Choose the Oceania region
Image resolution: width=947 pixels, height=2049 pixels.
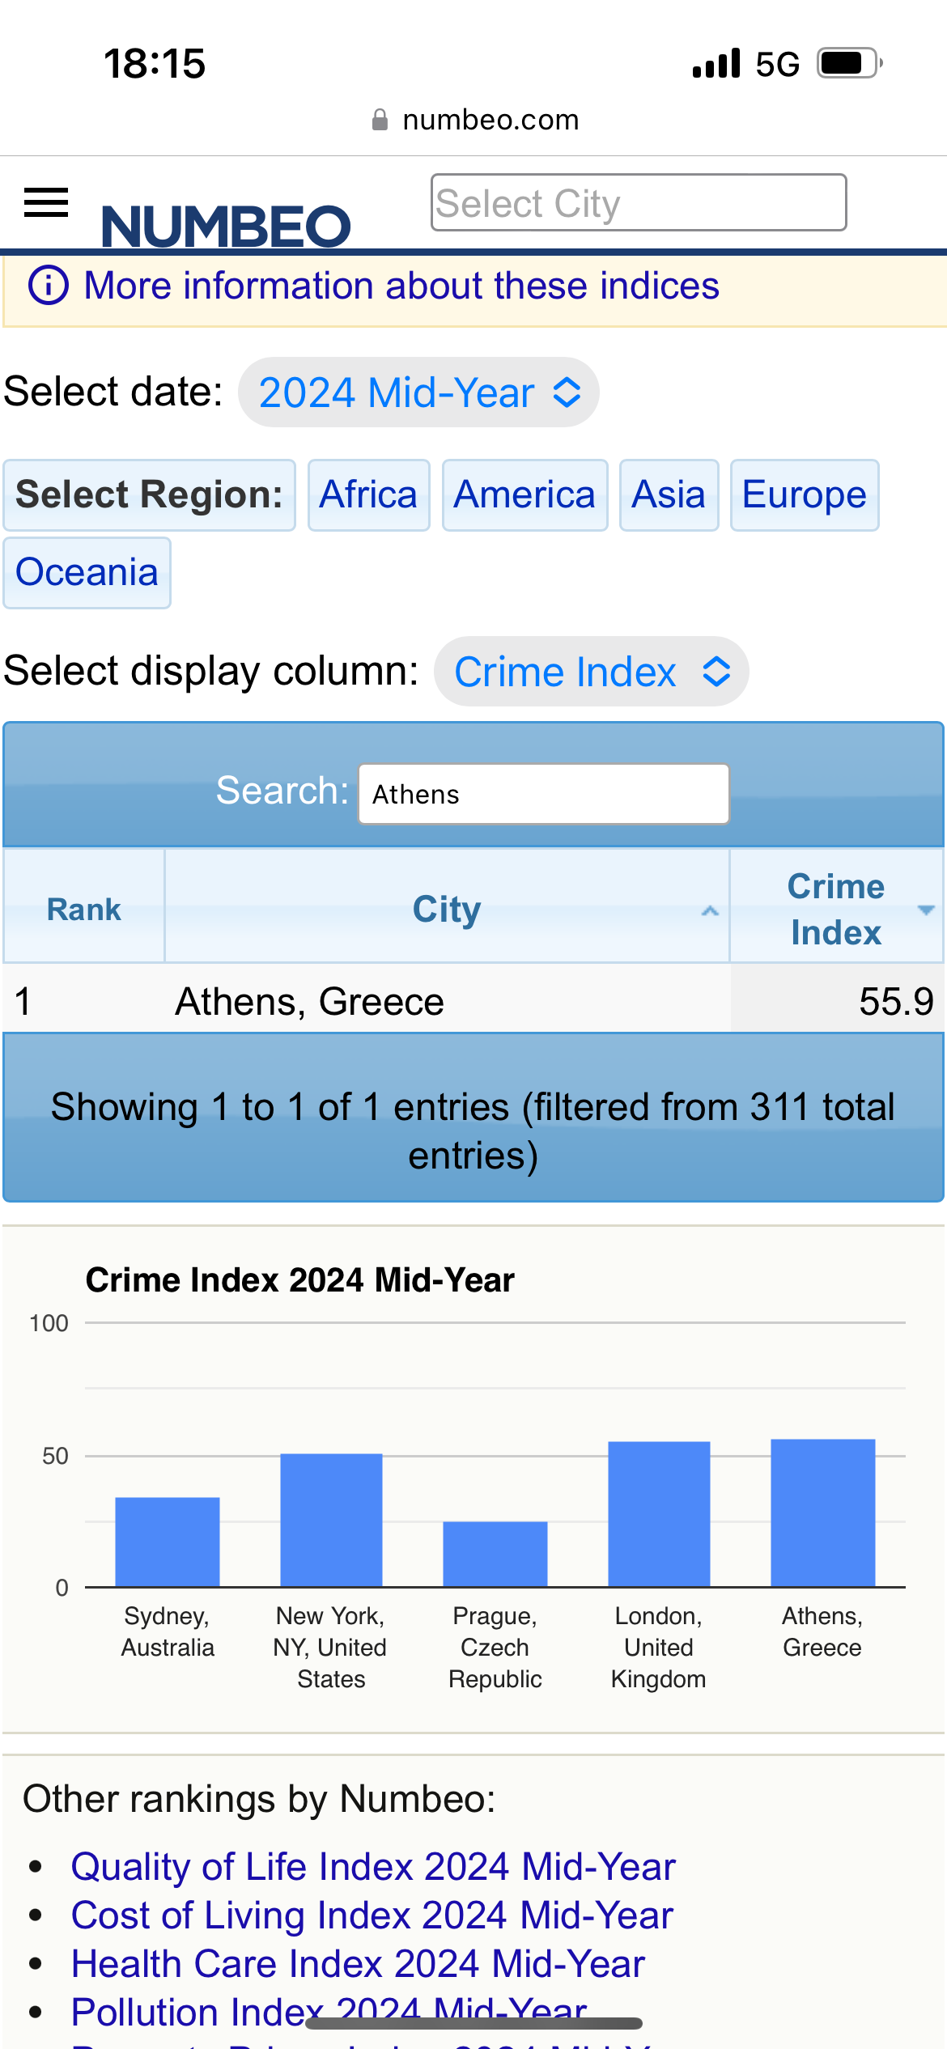(87, 572)
